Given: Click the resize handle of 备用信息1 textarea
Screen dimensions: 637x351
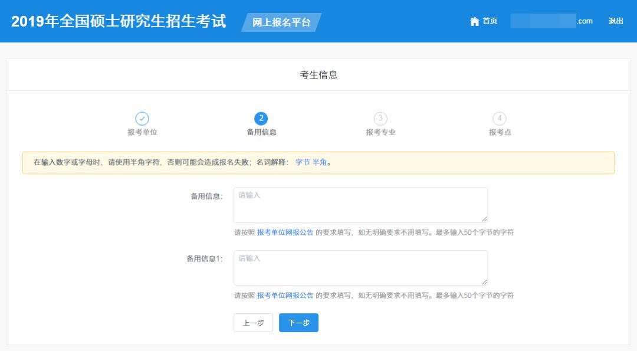Looking at the screenshot, I should tap(484, 282).
